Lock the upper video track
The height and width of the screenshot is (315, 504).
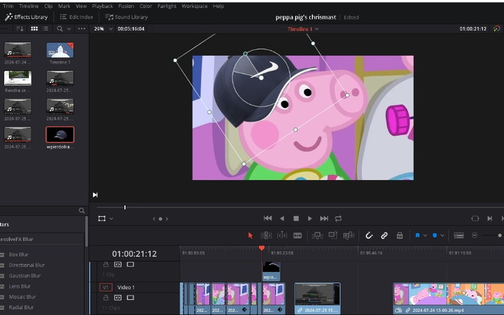point(106,264)
